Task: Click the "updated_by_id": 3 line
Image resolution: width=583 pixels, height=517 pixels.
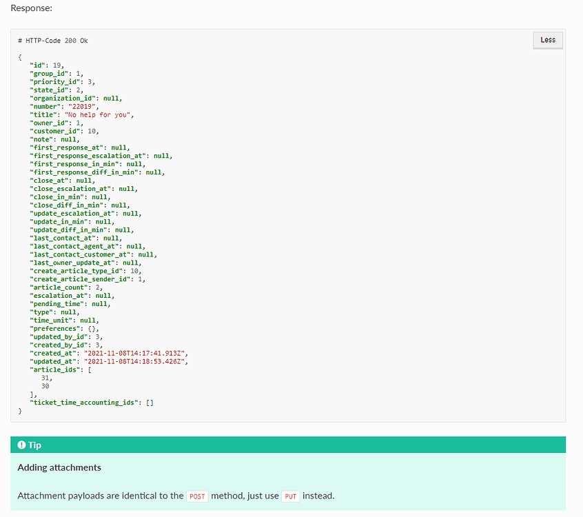Action: tap(66, 336)
